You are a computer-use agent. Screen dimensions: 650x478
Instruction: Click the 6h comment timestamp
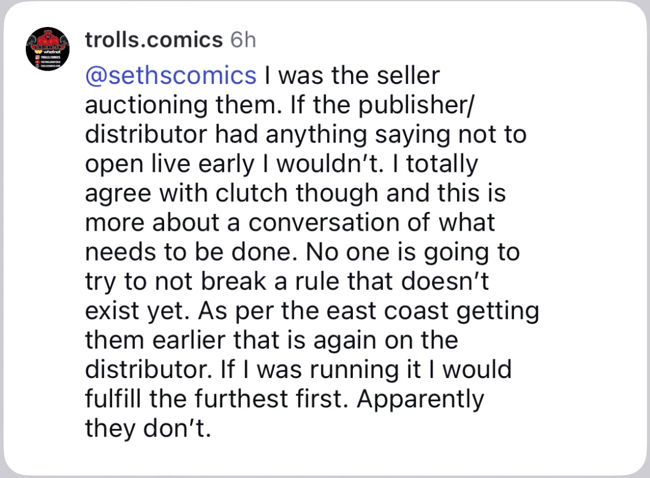(x=243, y=40)
